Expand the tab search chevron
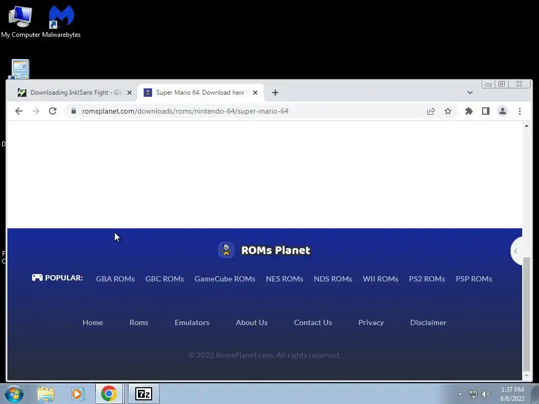 (x=470, y=93)
